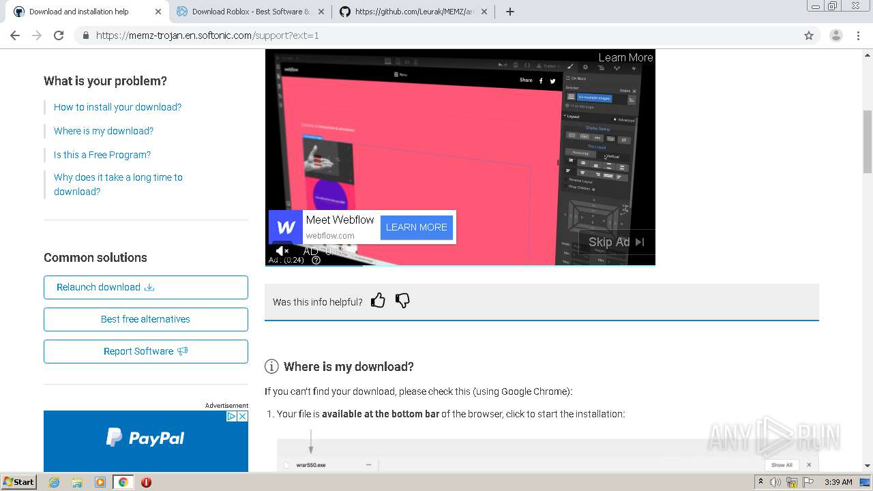Launch Internet Explorer from the taskbar

[x=54, y=482]
